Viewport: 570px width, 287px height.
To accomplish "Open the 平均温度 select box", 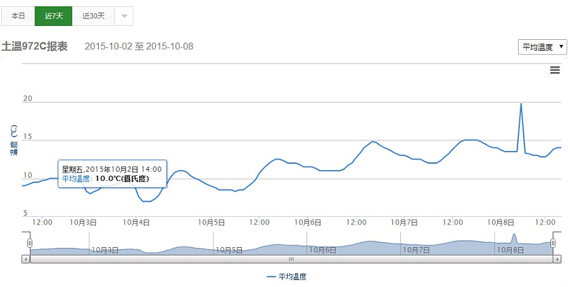I will point(541,47).
